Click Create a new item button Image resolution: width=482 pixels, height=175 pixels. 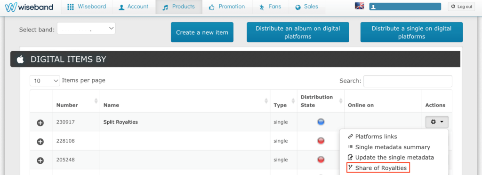(202, 32)
